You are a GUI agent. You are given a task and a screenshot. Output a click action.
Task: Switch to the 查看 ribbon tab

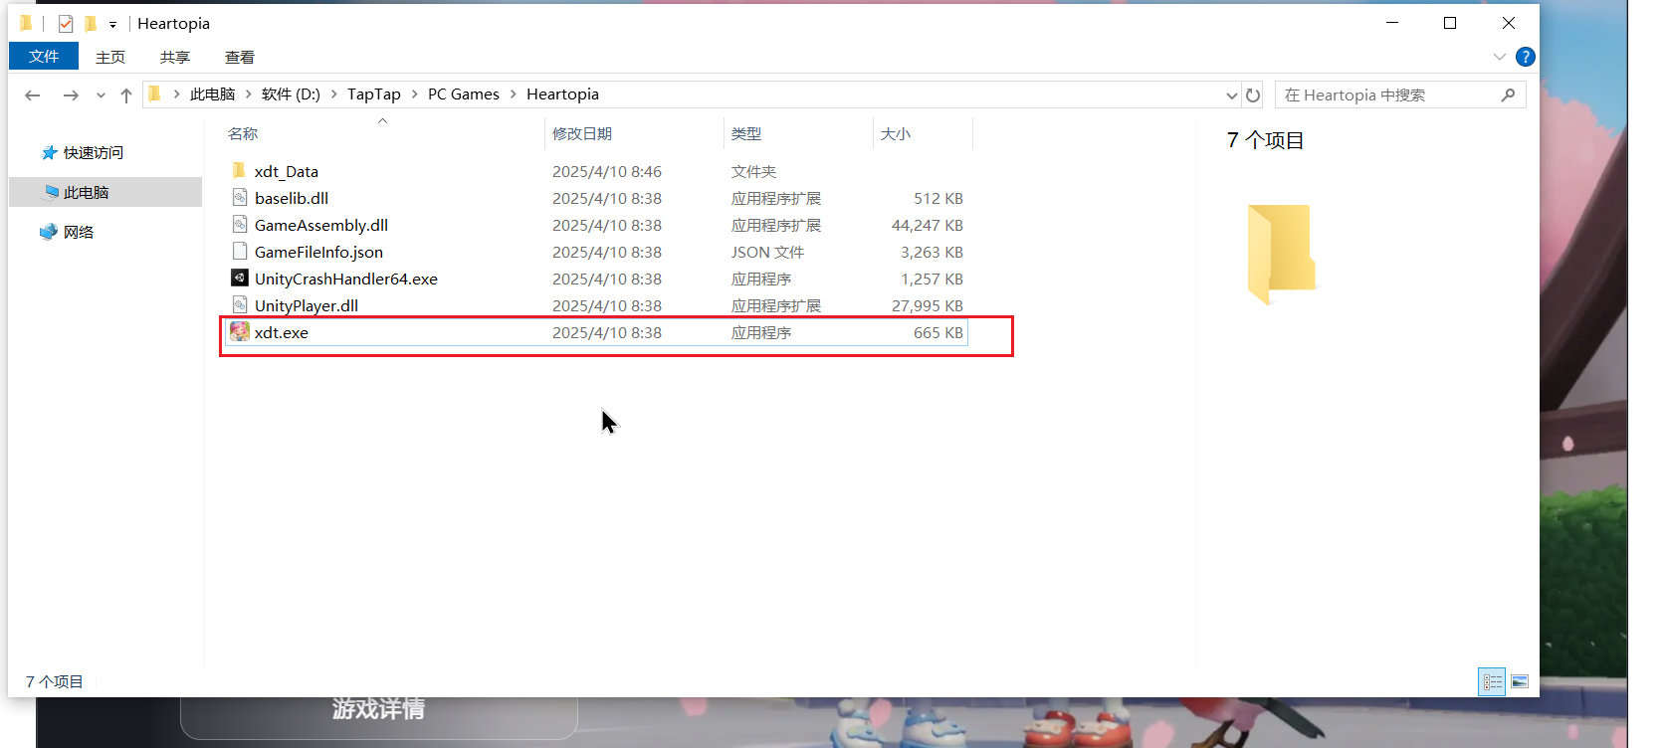pos(240,57)
